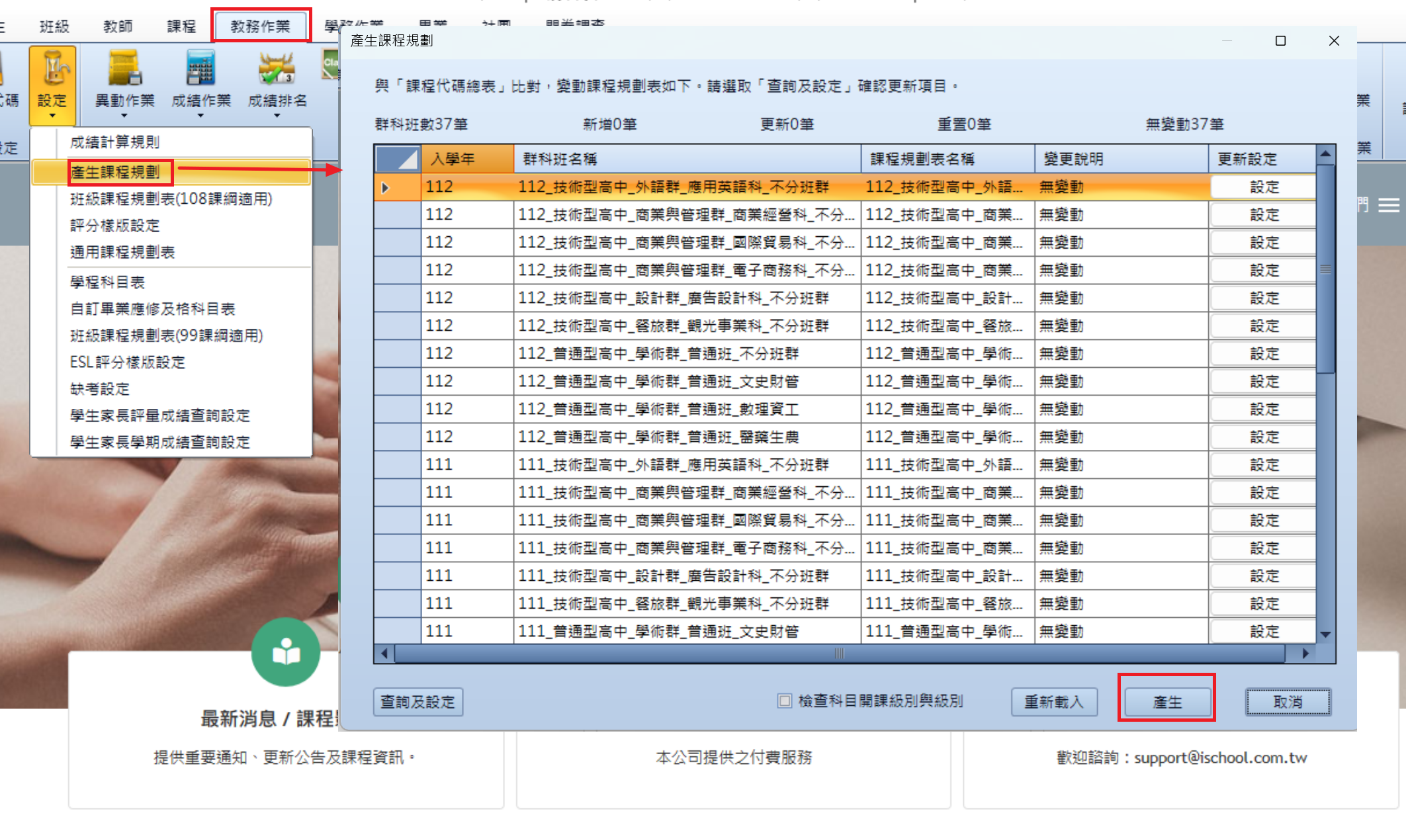
Task: Open the 成績排名 ribbon icon
Action: pos(277,69)
